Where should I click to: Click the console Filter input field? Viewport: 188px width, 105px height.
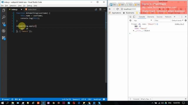[162, 20]
